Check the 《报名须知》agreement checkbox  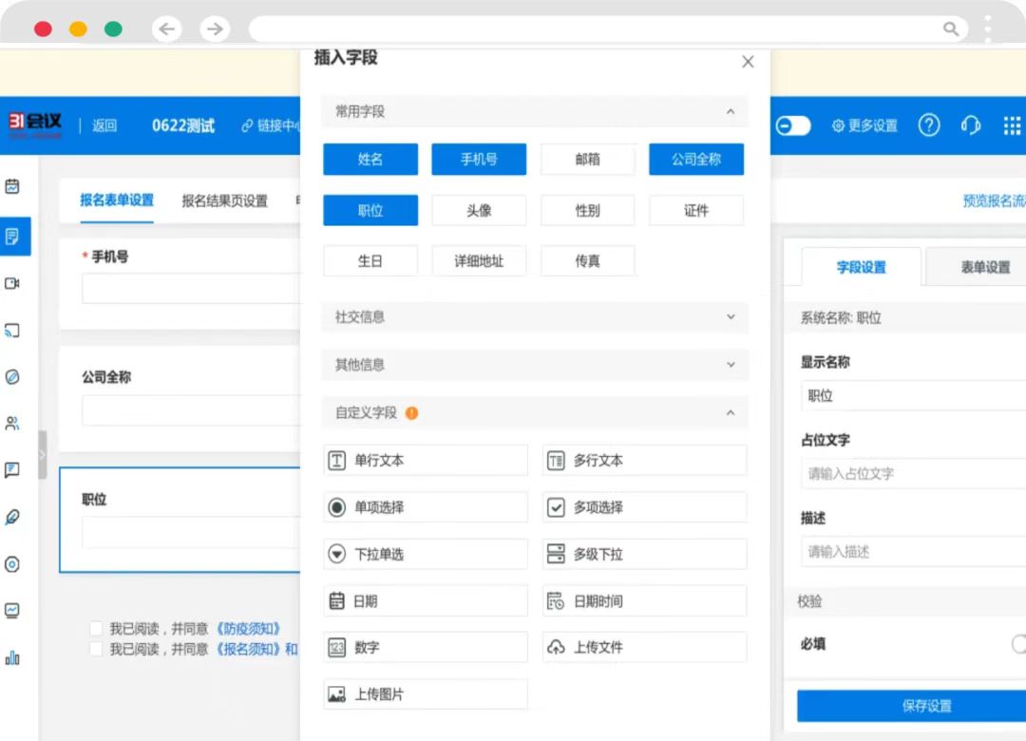point(96,648)
